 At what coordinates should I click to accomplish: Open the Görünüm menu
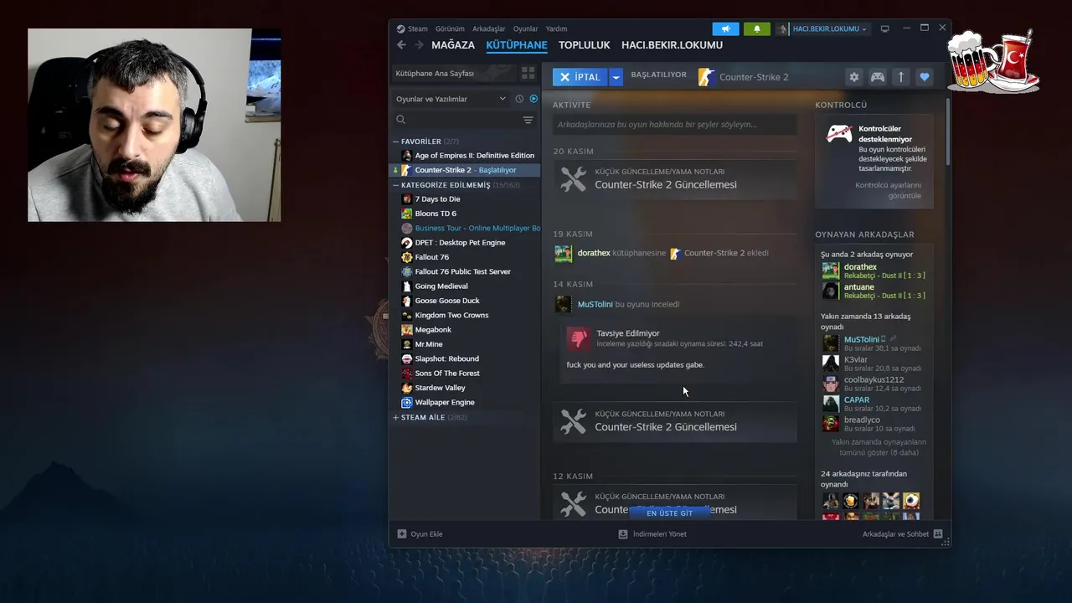pos(450,28)
